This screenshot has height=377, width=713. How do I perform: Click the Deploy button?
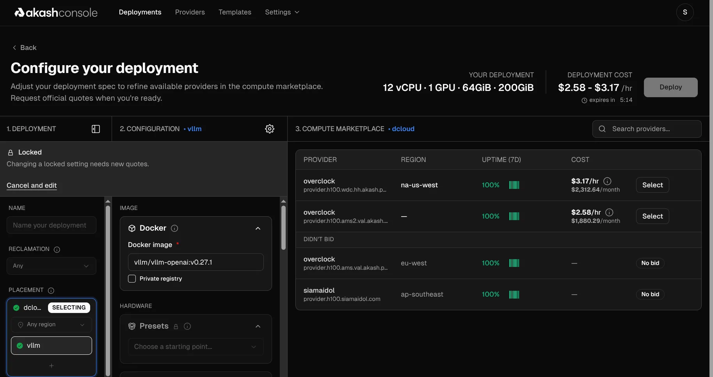point(671,87)
